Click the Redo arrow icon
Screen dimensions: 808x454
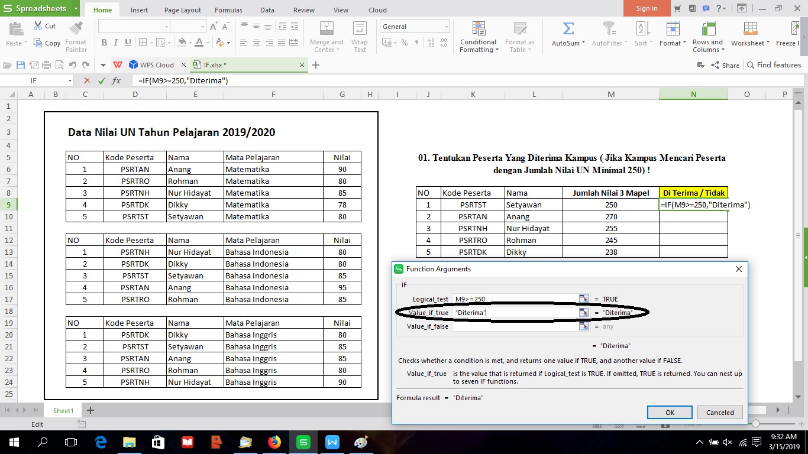[86, 65]
